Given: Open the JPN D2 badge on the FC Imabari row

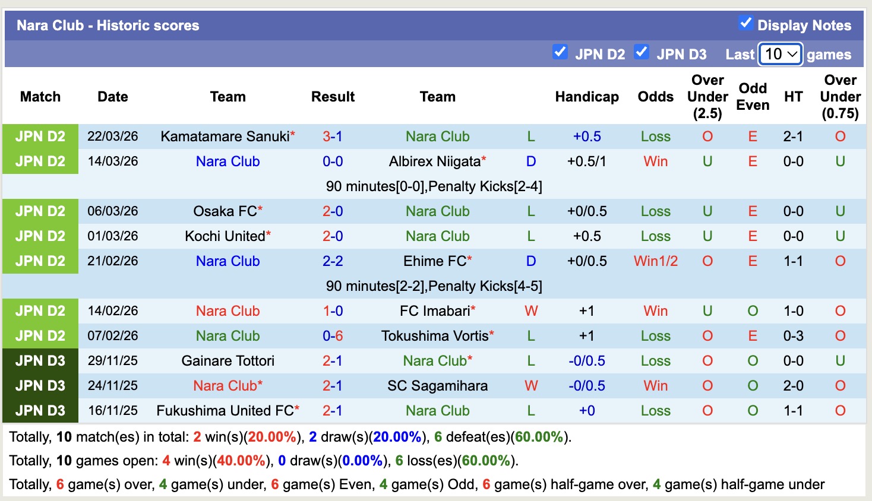Looking at the screenshot, I should [40, 310].
